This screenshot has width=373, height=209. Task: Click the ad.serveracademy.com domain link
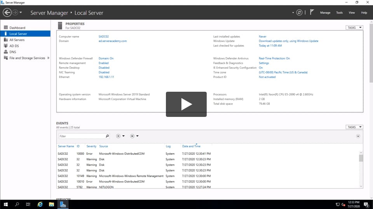pos(113,41)
